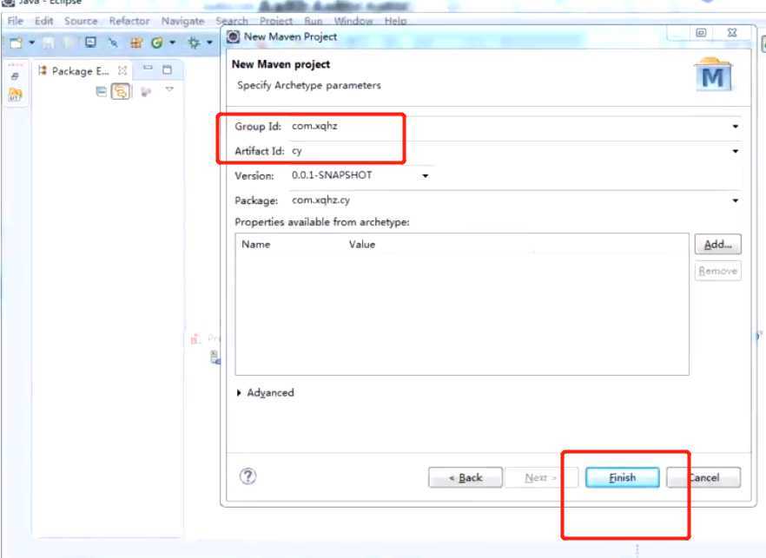Viewport: 766px width, 558px height.
Task: Open the Package dropdown arrow
Action: pos(736,200)
